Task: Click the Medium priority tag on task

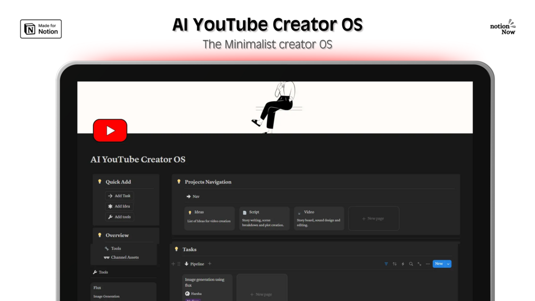Action: tap(193, 300)
